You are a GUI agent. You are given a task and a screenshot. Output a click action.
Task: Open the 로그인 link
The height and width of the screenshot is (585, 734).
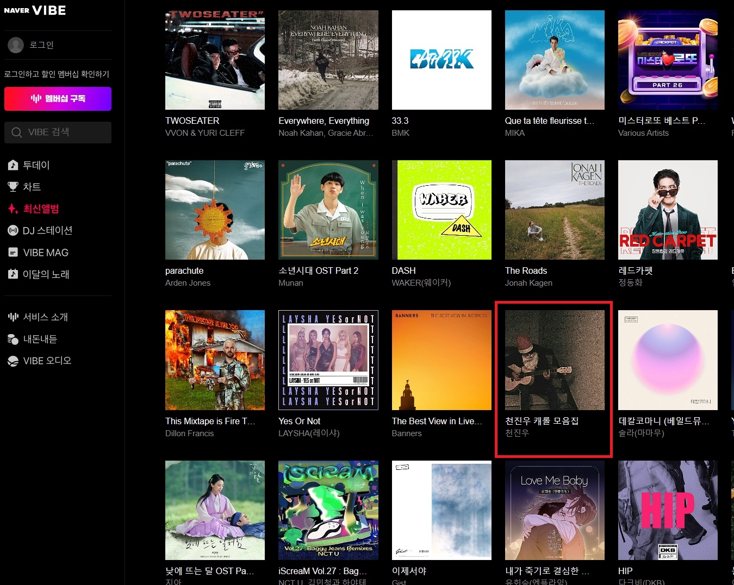click(41, 45)
